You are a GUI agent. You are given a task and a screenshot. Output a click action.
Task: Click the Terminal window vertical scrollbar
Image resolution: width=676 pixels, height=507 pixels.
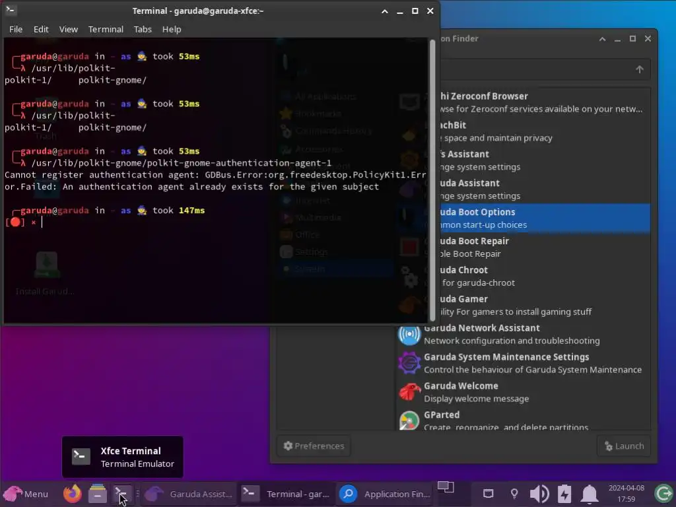pyautogui.click(x=432, y=180)
